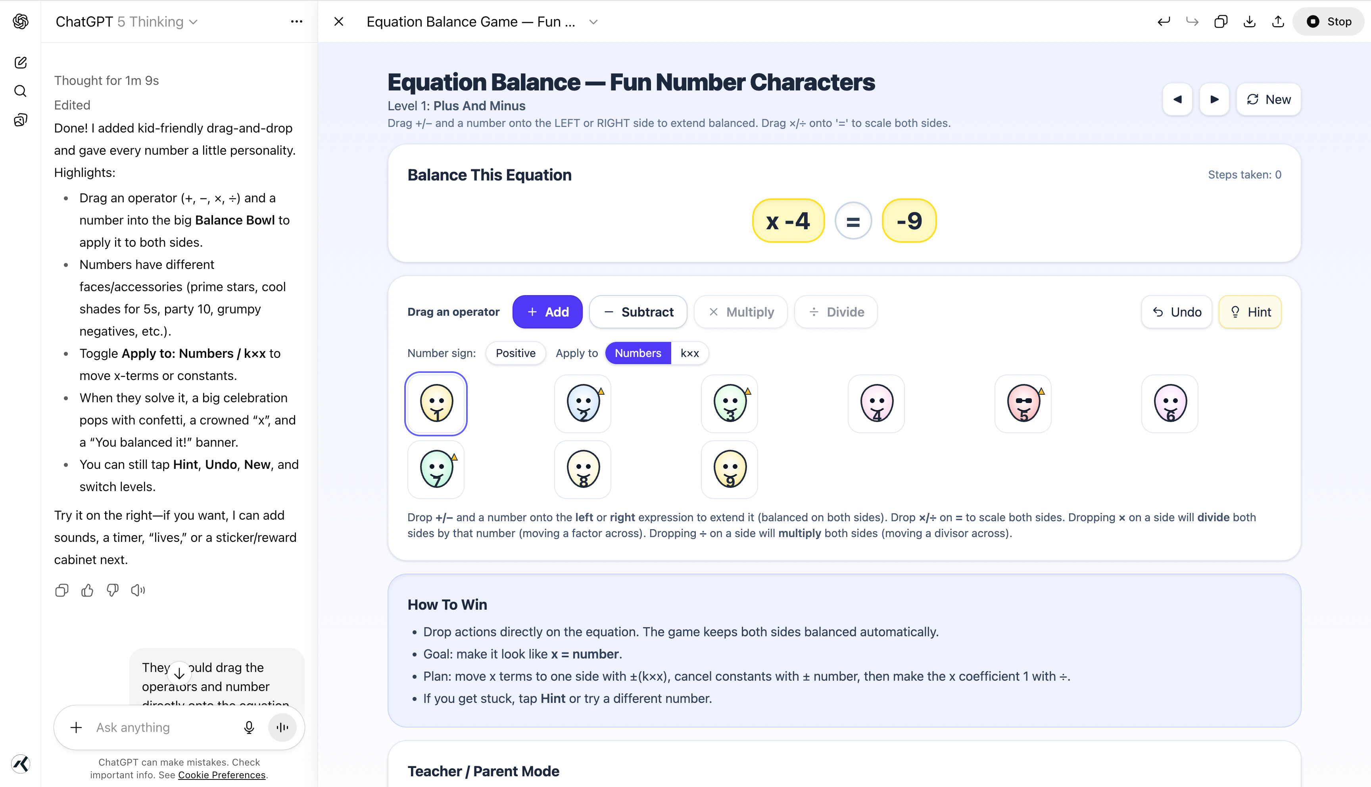The width and height of the screenshot is (1371, 787).
Task: Select the Add operator
Action: (547, 312)
